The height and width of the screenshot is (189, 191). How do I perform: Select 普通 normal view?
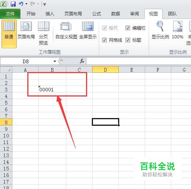click(9, 34)
